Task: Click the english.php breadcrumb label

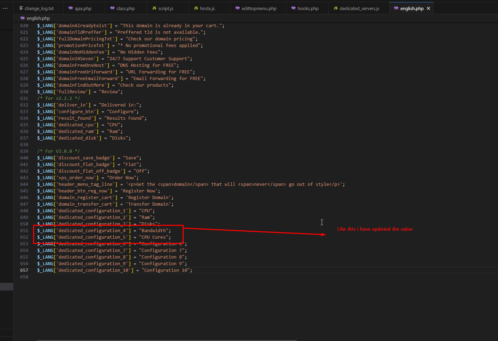Action: tap(38, 18)
